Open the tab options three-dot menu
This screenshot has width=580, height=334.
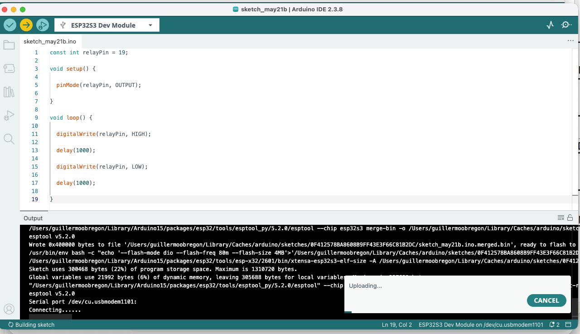(x=570, y=41)
